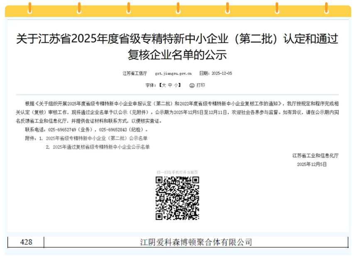
Task: Click table cell with row number 428
Action: coord(26,242)
